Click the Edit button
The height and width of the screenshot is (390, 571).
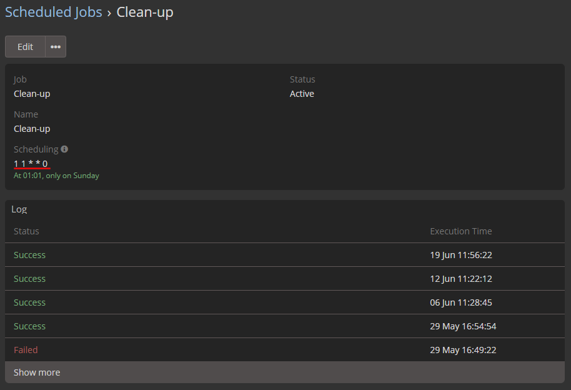click(25, 47)
